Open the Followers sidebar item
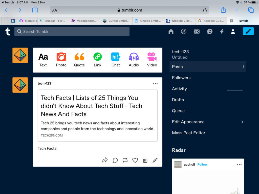The image size is (259, 194). coord(181,78)
